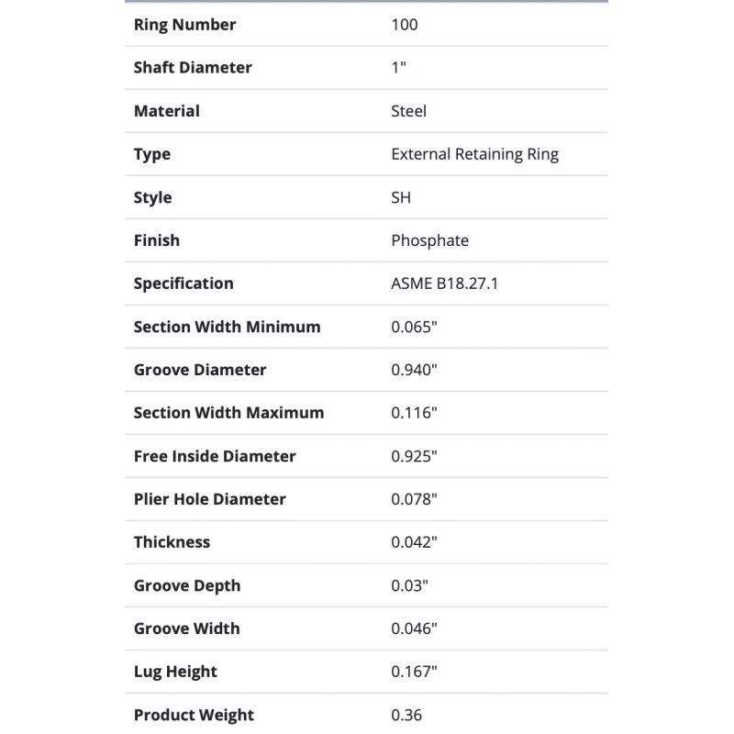Viewport: 734px width, 734px height.
Task: Select the Product Weight value 0.36
Action: point(406,715)
